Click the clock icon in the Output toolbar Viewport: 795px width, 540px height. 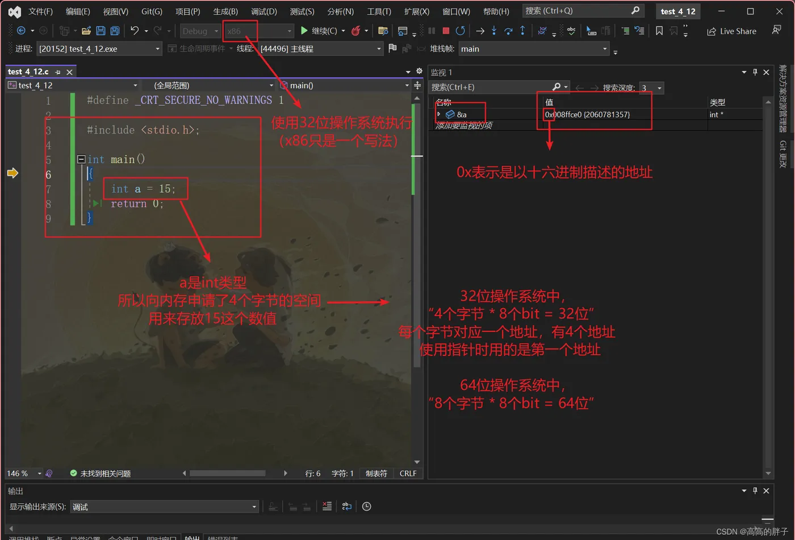367,506
